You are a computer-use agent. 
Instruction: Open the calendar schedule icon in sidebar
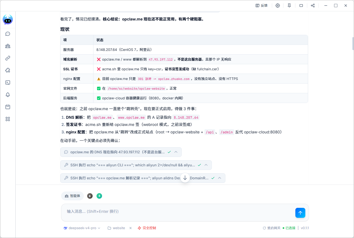pyautogui.click(x=8, y=107)
